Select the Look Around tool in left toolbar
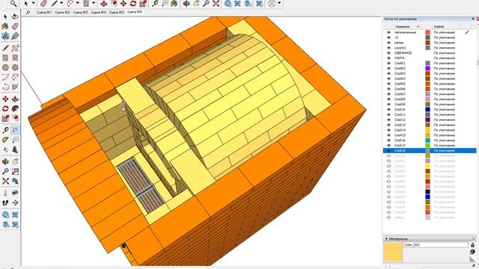Viewport: 479px width, 269px height. 15,193
